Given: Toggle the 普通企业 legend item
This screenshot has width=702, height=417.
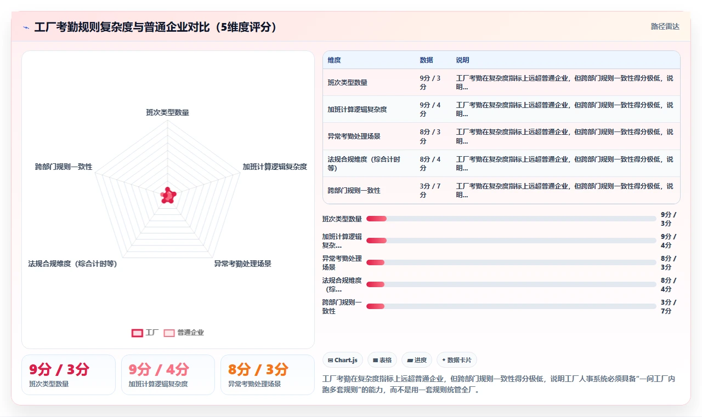Looking at the screenshot, I should [184, 333].
